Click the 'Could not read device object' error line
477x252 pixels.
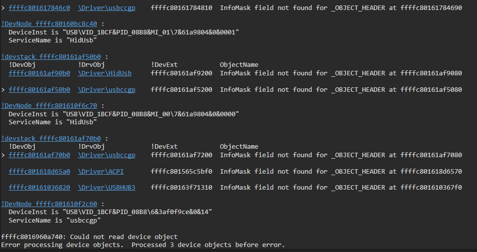click(x=89, y=237)
